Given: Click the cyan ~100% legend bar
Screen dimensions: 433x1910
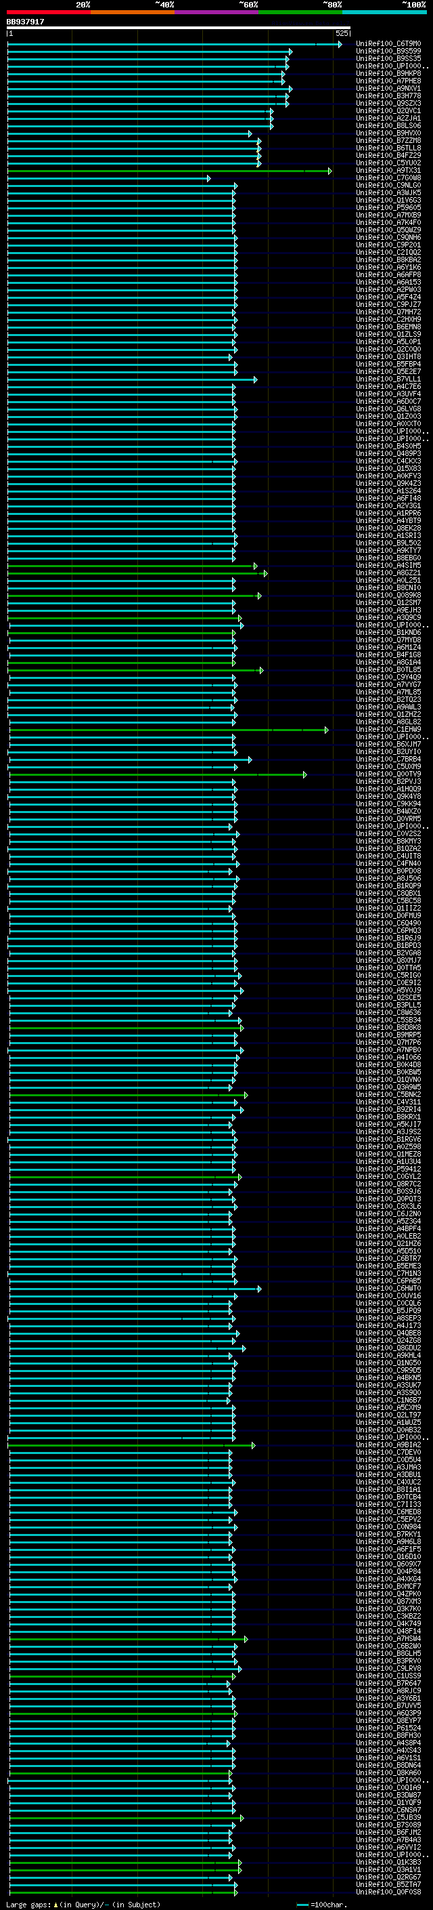Looking at the screenshot, I should (384, 12).
